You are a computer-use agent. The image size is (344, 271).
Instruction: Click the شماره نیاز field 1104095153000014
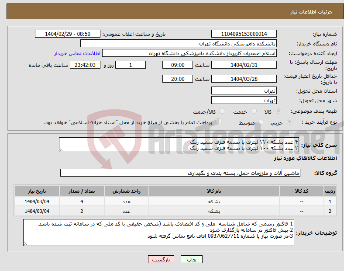(x=244, y=34)
